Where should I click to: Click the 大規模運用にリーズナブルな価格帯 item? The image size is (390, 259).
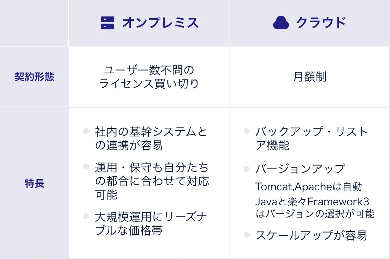(151, 223)
